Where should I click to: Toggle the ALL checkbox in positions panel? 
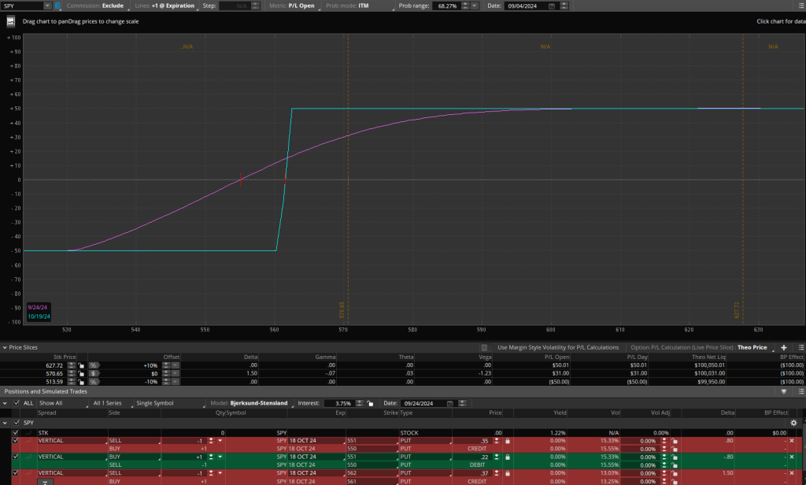click(x=17, y=402)
